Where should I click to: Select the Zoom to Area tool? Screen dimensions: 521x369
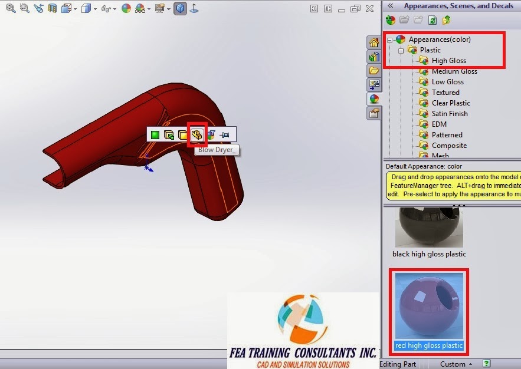[x=24, y=9]
